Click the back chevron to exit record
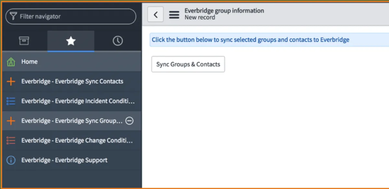 click(155, 14)
